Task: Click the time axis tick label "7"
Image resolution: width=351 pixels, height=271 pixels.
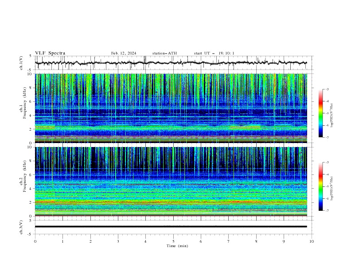Action: (x=229, y=241)
